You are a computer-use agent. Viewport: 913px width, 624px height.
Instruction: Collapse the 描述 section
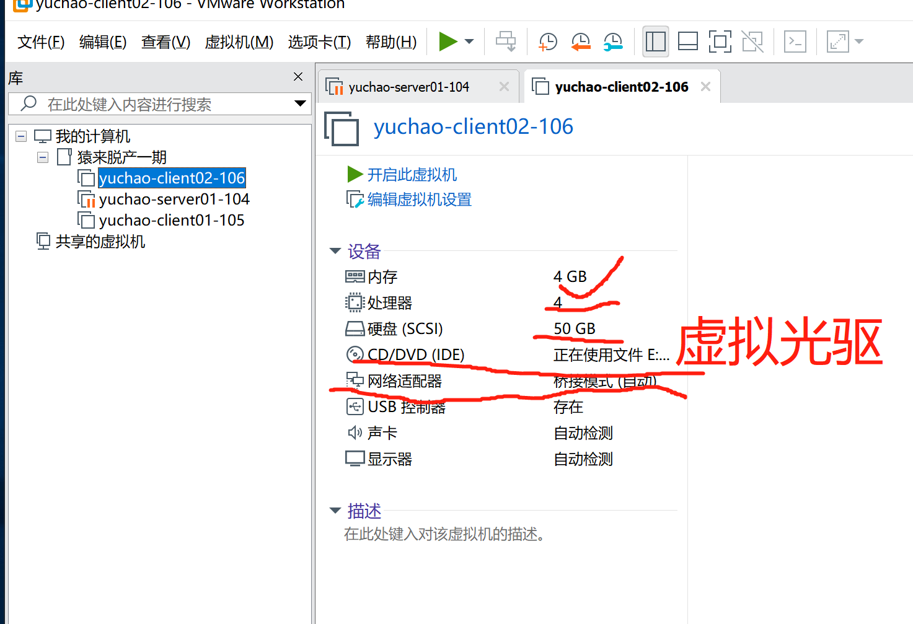pyautogui.click(x=335, y=511)
